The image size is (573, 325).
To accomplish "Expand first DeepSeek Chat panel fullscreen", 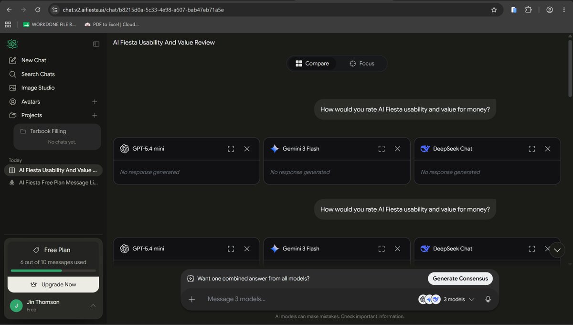I will [532, 149].
